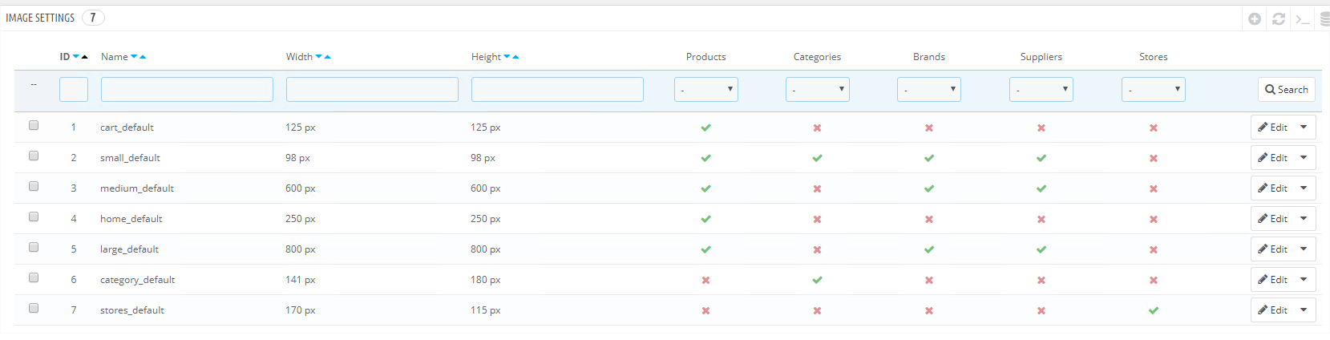Tick the stores_default row checkbox
The image size is (1330, 340).
(34, 308)
